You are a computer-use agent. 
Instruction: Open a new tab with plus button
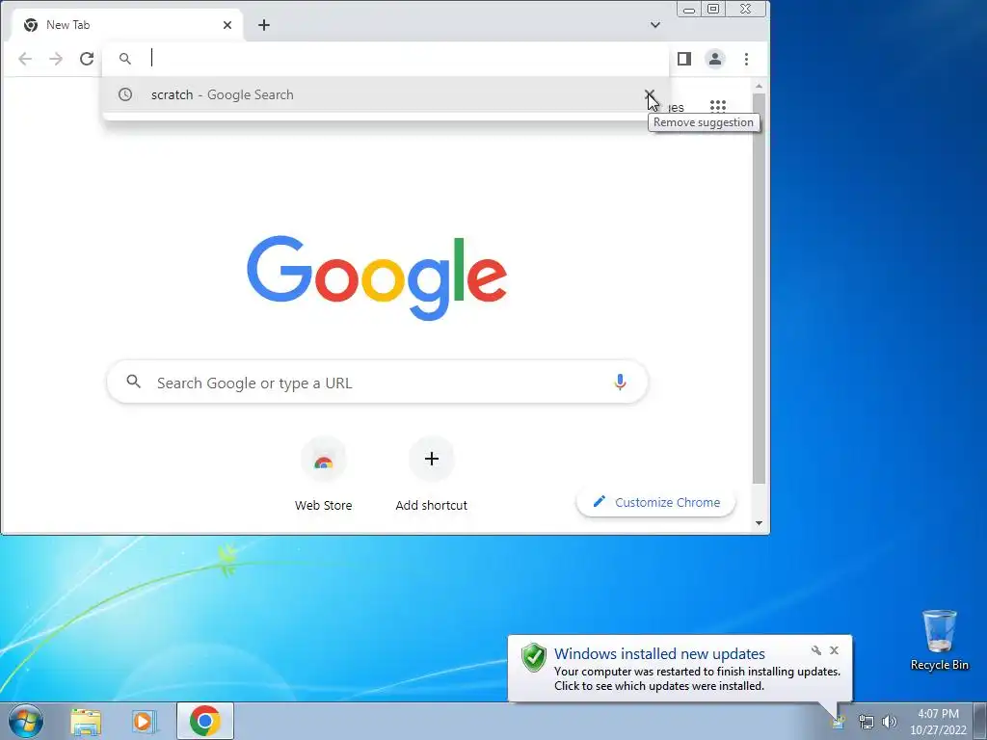264,25
